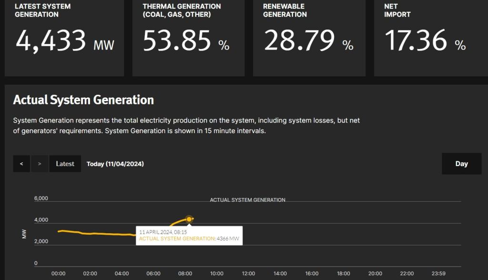Screen dimensions: 488x280
Task: Click the Today (11/04/2024) date label
Action: (115, 164)
